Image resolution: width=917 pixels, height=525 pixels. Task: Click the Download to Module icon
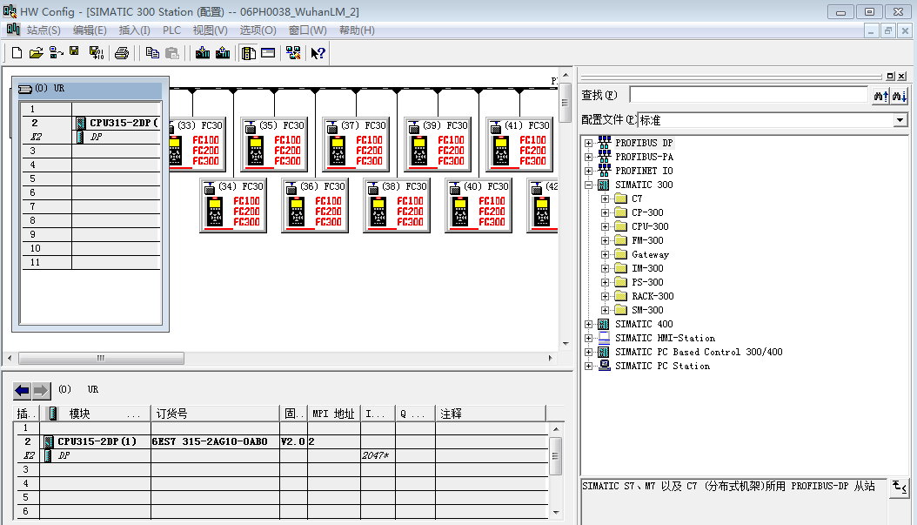203,53
